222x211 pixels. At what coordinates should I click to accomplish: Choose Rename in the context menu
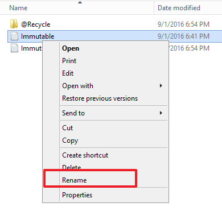coord(75,180)
